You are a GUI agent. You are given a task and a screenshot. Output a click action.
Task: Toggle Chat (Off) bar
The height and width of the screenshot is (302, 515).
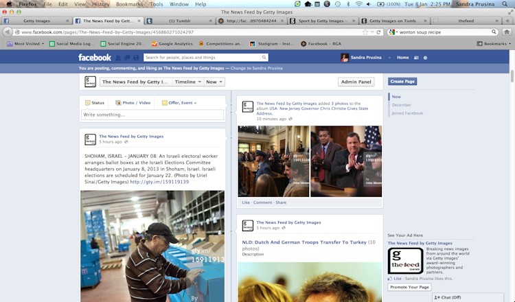coord(467,297)
